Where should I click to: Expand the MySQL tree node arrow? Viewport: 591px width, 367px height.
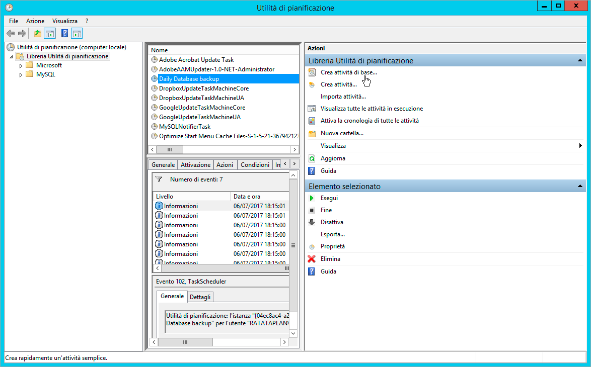(x=21, y=75)
